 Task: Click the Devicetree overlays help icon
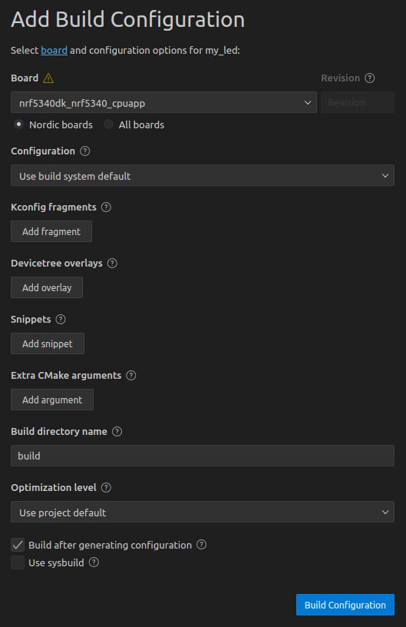pos(112,263)
